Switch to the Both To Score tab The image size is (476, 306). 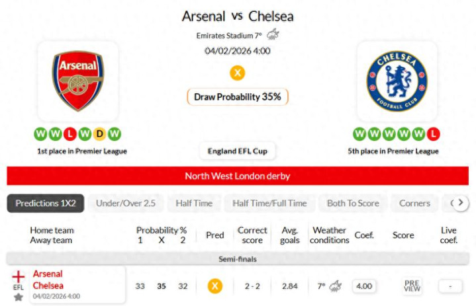(x=354, y=204)
